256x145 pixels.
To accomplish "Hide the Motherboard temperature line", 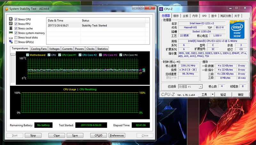I will tap(28, 55).
